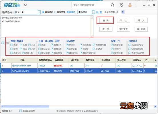This screenshot has height=114, width=158.
Task: Toggle the 爱站词数 checkbox
Action: (x=39, y=53)
